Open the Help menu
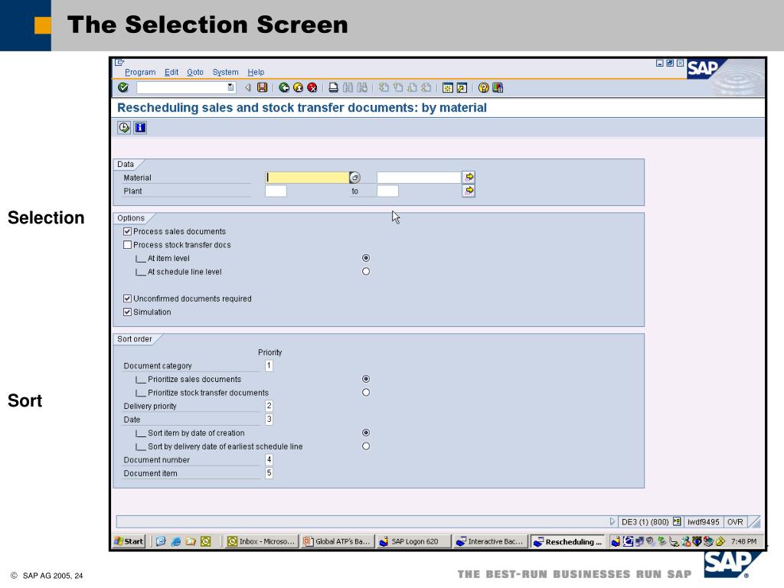 pos(256,72)
